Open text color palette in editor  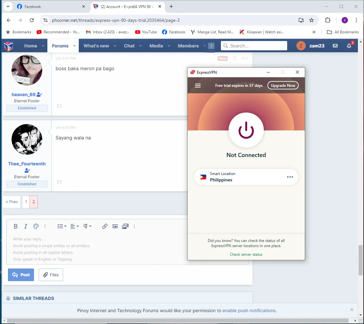[x=36, y=226]
